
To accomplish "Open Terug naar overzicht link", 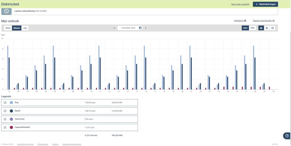I will [x=240, y=4].
